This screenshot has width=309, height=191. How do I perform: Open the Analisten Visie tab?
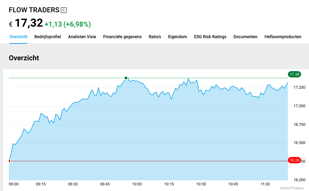tap(82, 37)
